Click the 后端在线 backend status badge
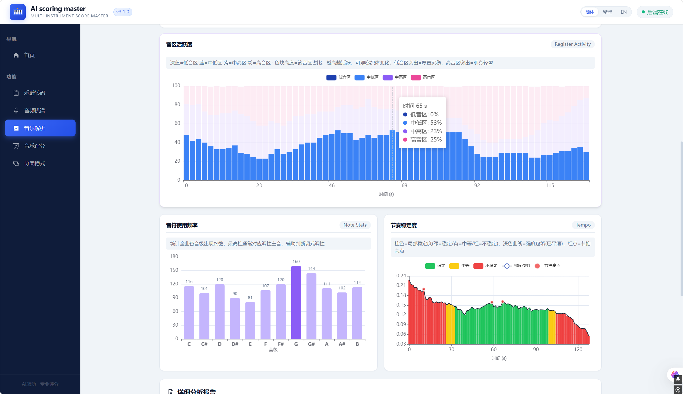Image resolution: width=683 pixels, height=394 pixels. tap(655, 12)
